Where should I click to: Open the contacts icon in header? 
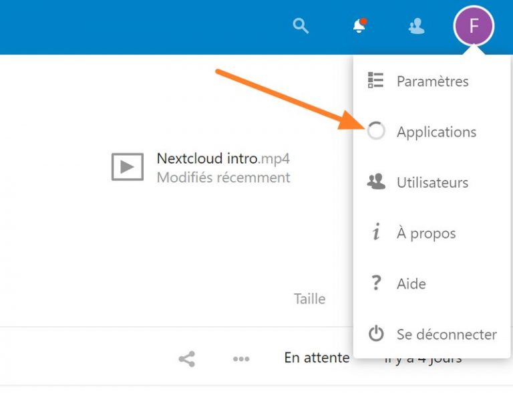[417, 26]
